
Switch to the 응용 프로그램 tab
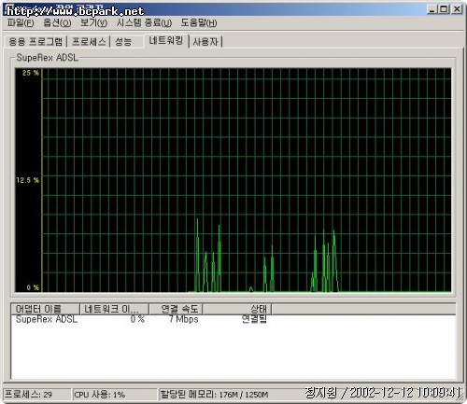click(35, 42)
